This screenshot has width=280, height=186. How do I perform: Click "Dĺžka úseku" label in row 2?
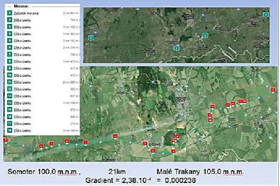22,20
